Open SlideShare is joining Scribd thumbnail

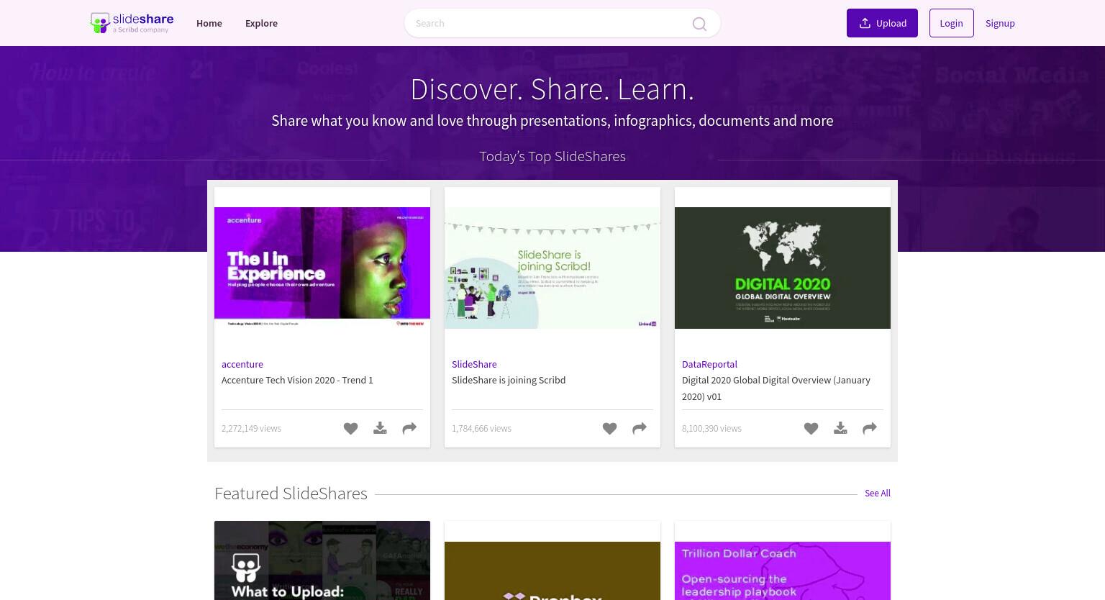(x=552, y=268)
